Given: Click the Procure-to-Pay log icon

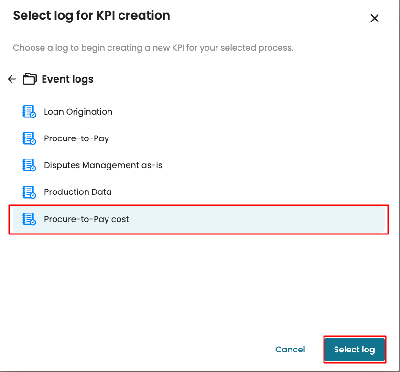Looking at the screenshot, I should [x=29, y=138].
